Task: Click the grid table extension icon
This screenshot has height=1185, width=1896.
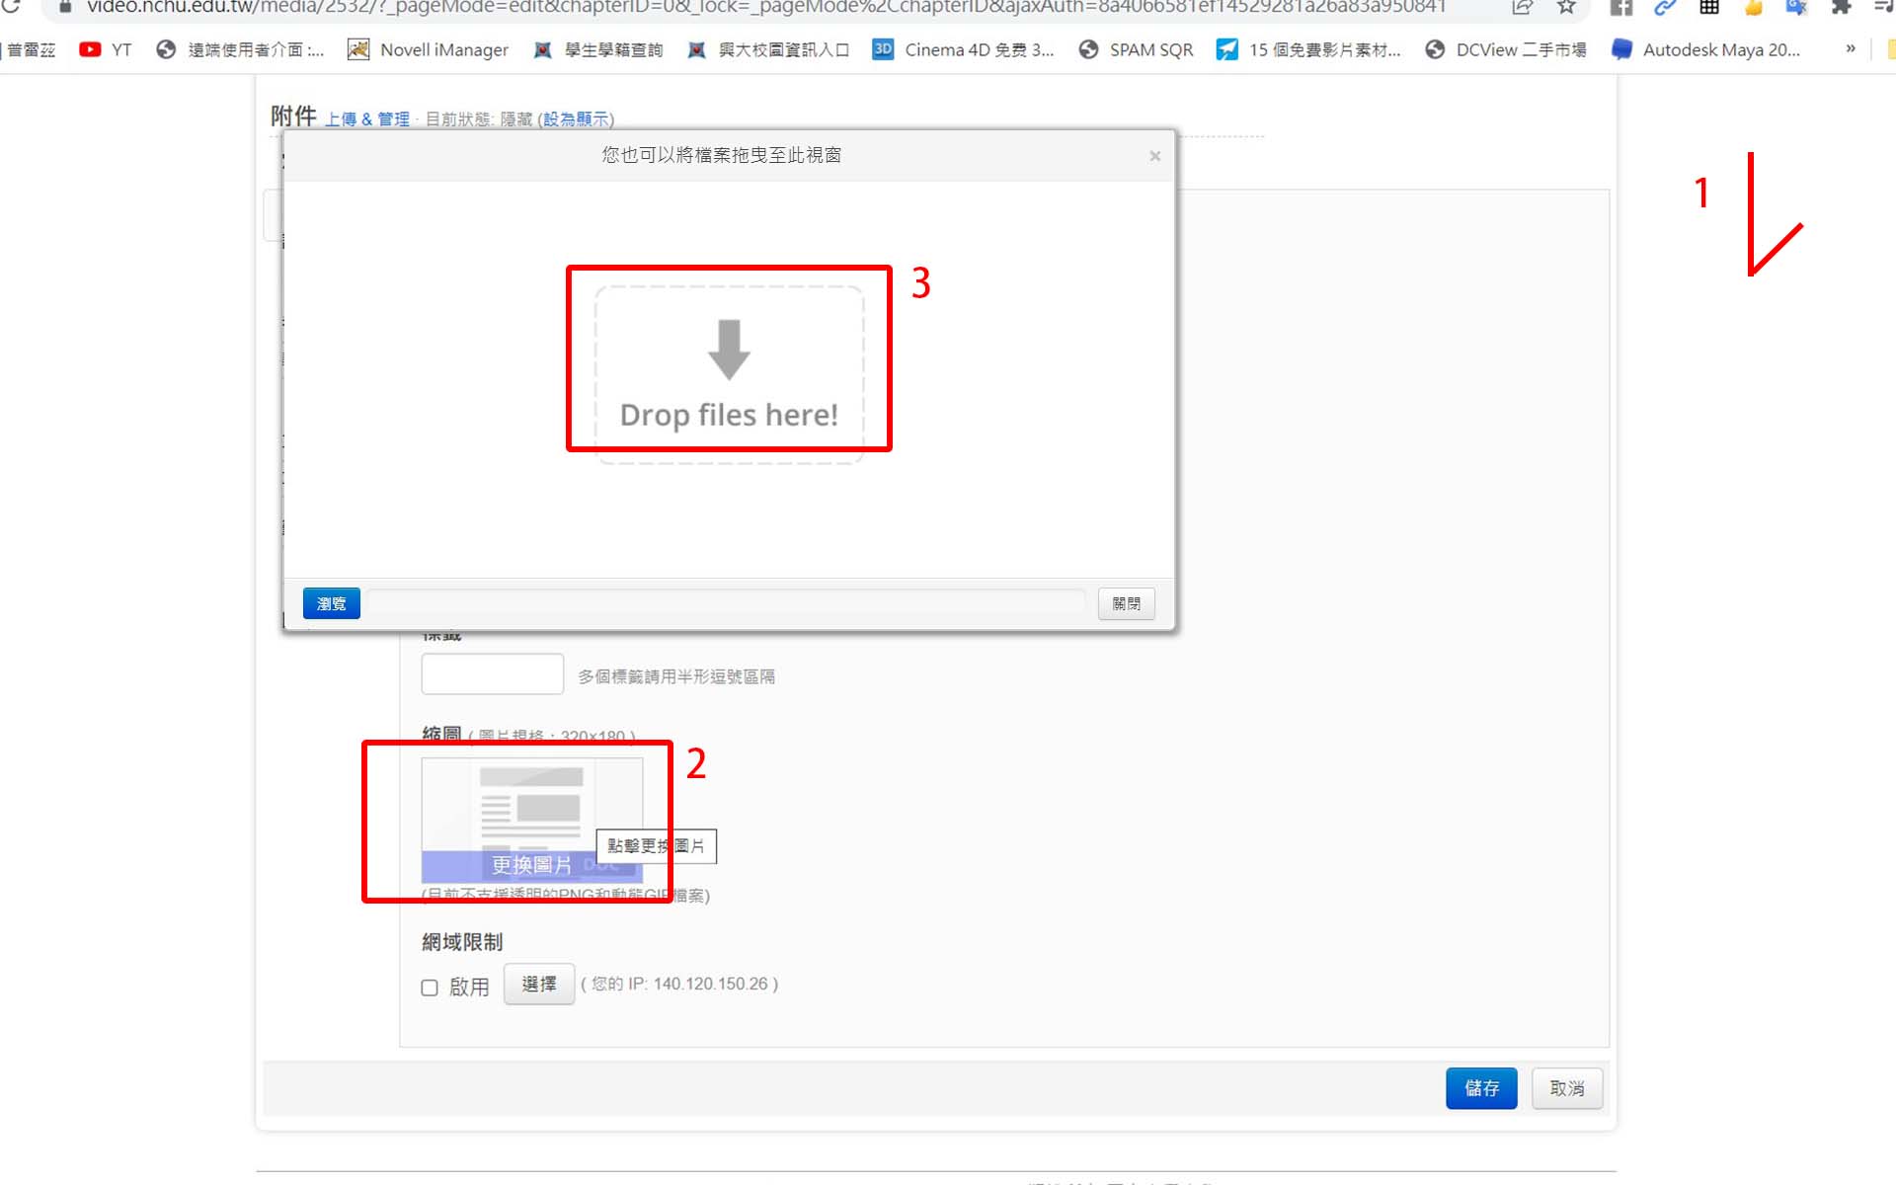Action: tap(1709, 8)
